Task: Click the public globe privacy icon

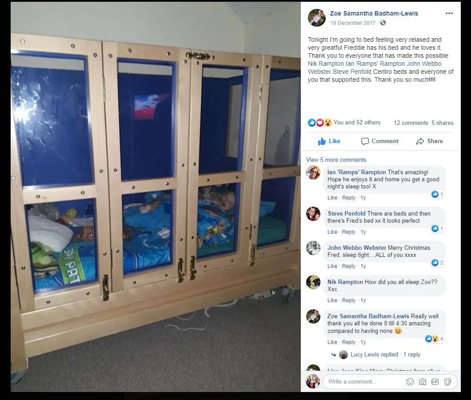Action: [x=383, y=23]
